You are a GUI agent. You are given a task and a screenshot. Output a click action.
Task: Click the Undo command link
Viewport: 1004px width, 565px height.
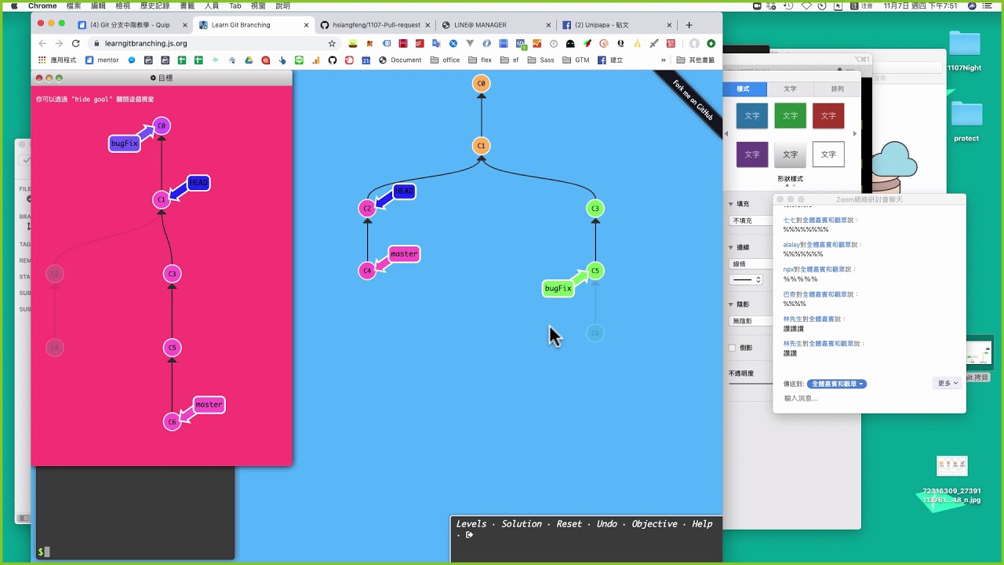(607, 524)
